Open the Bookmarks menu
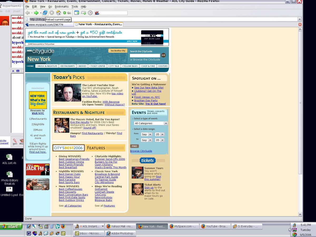 [x=62, y=7]
